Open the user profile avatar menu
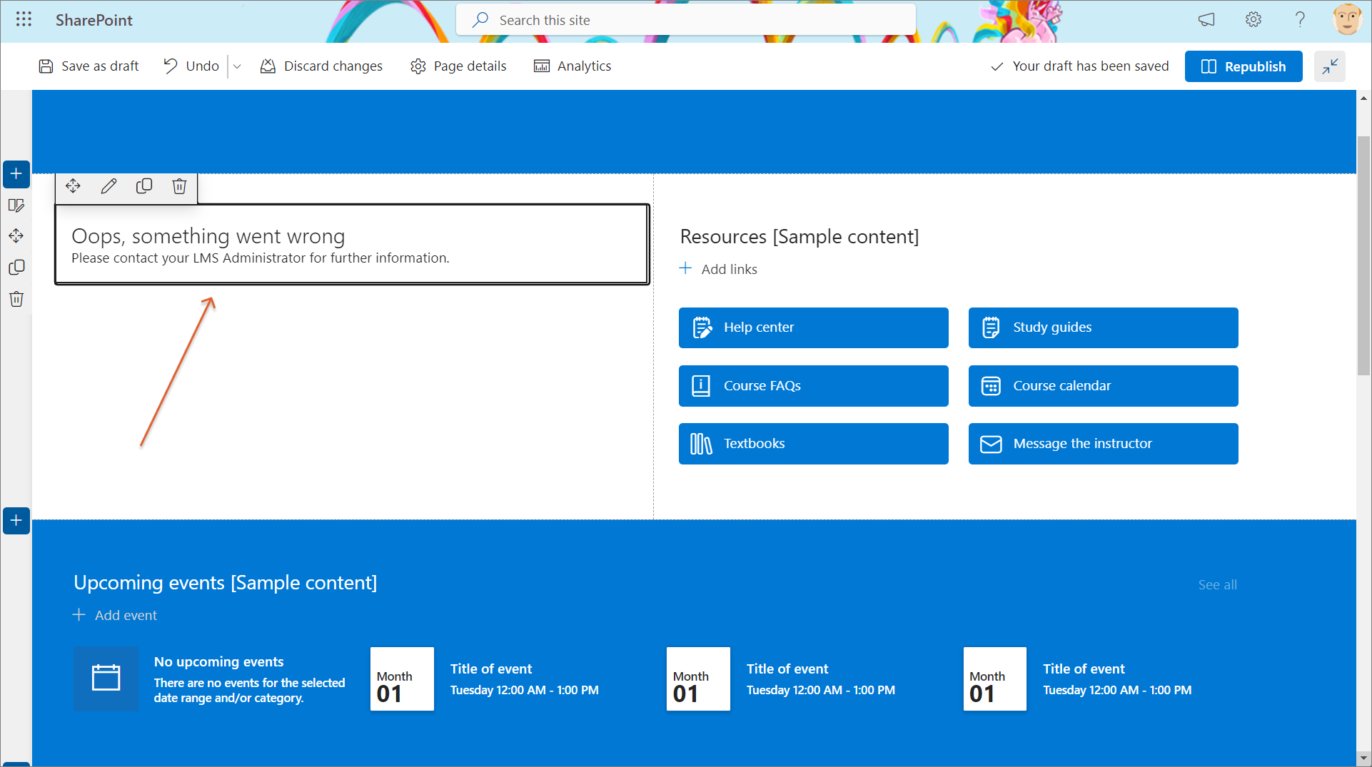This screenshot has width=1372, height=767. (x=1346, y=19)
